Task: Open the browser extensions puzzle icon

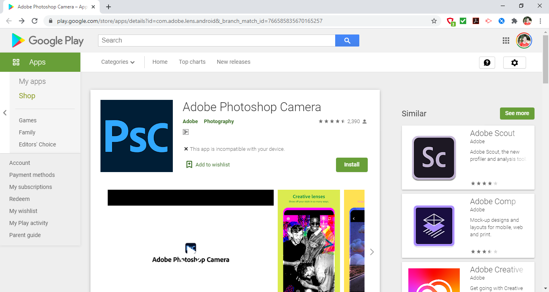Action: [x=514, y=20]
